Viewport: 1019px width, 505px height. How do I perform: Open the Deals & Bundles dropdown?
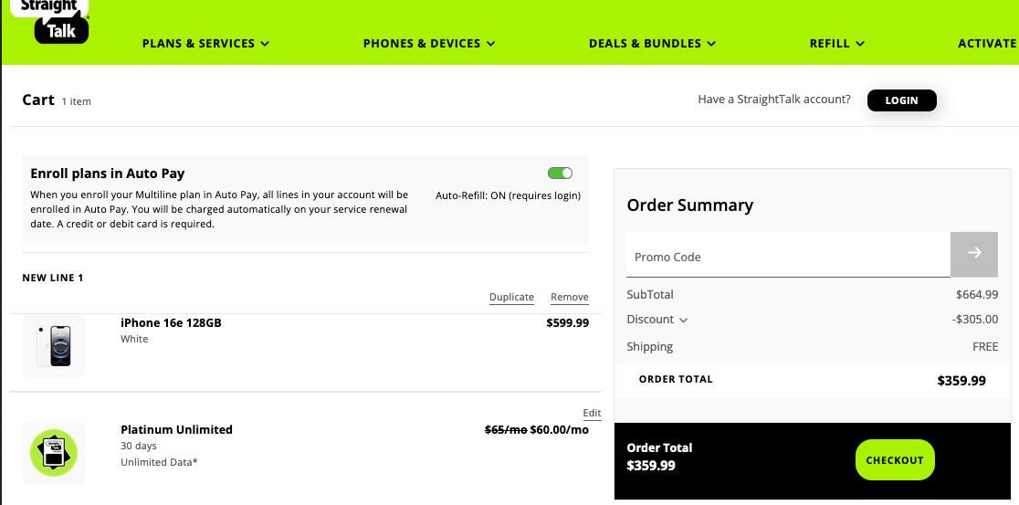pyautogui.click(x=652, y=43)
